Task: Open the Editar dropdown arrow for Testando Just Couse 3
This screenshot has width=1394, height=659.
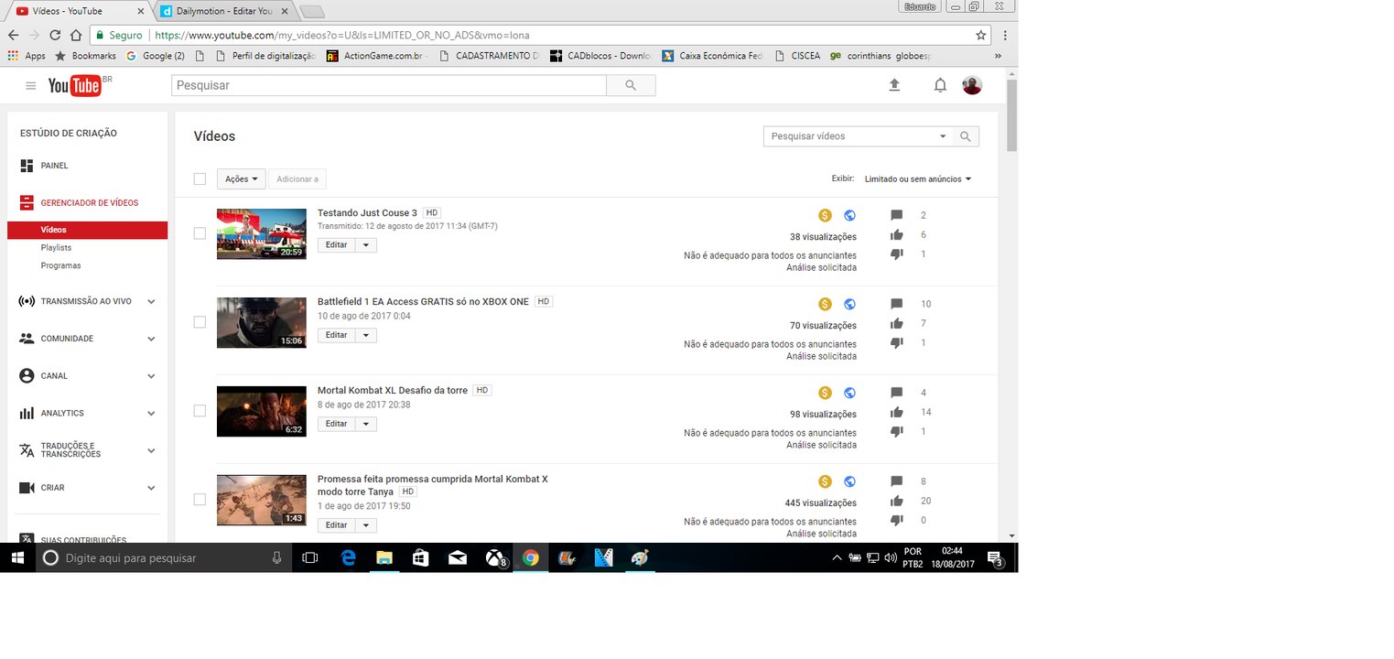Action: point(366,245)
